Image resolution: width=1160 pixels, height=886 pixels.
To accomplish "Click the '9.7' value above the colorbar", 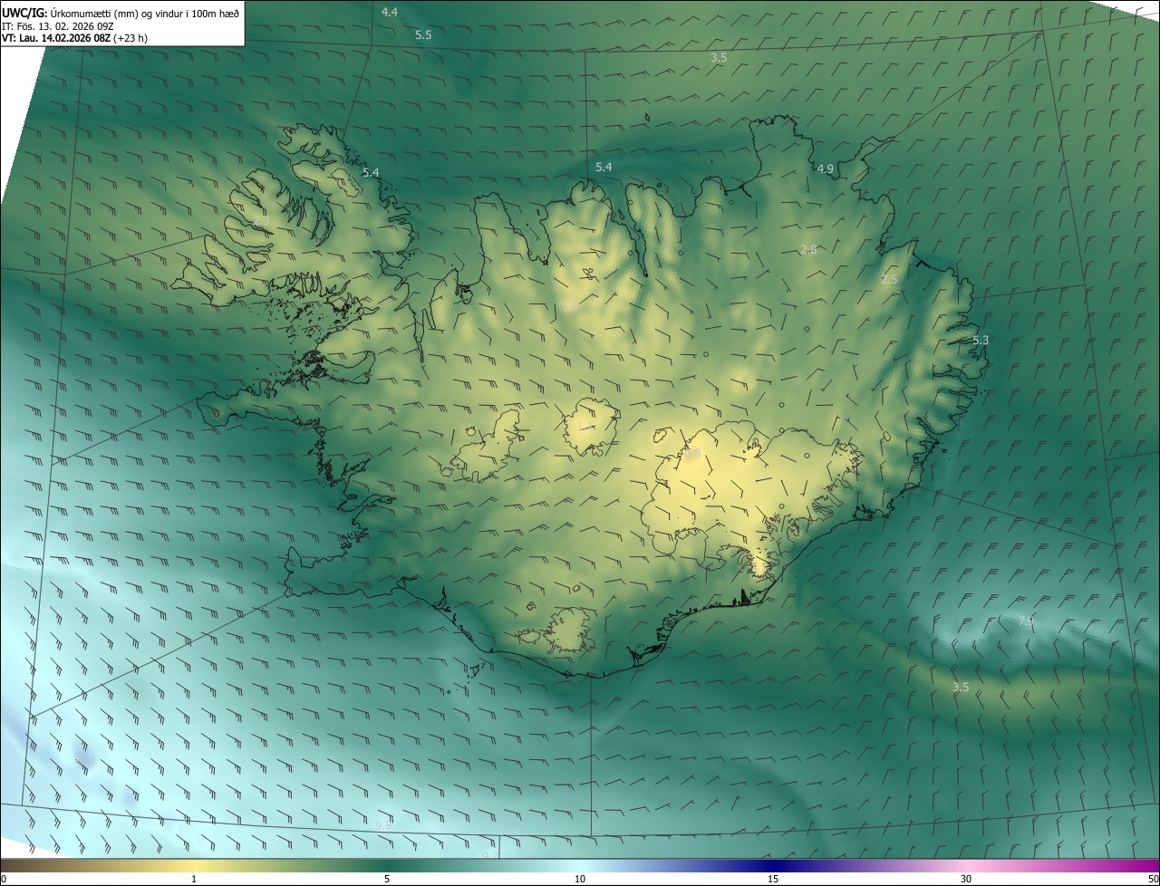I will (x=489, y=854).
